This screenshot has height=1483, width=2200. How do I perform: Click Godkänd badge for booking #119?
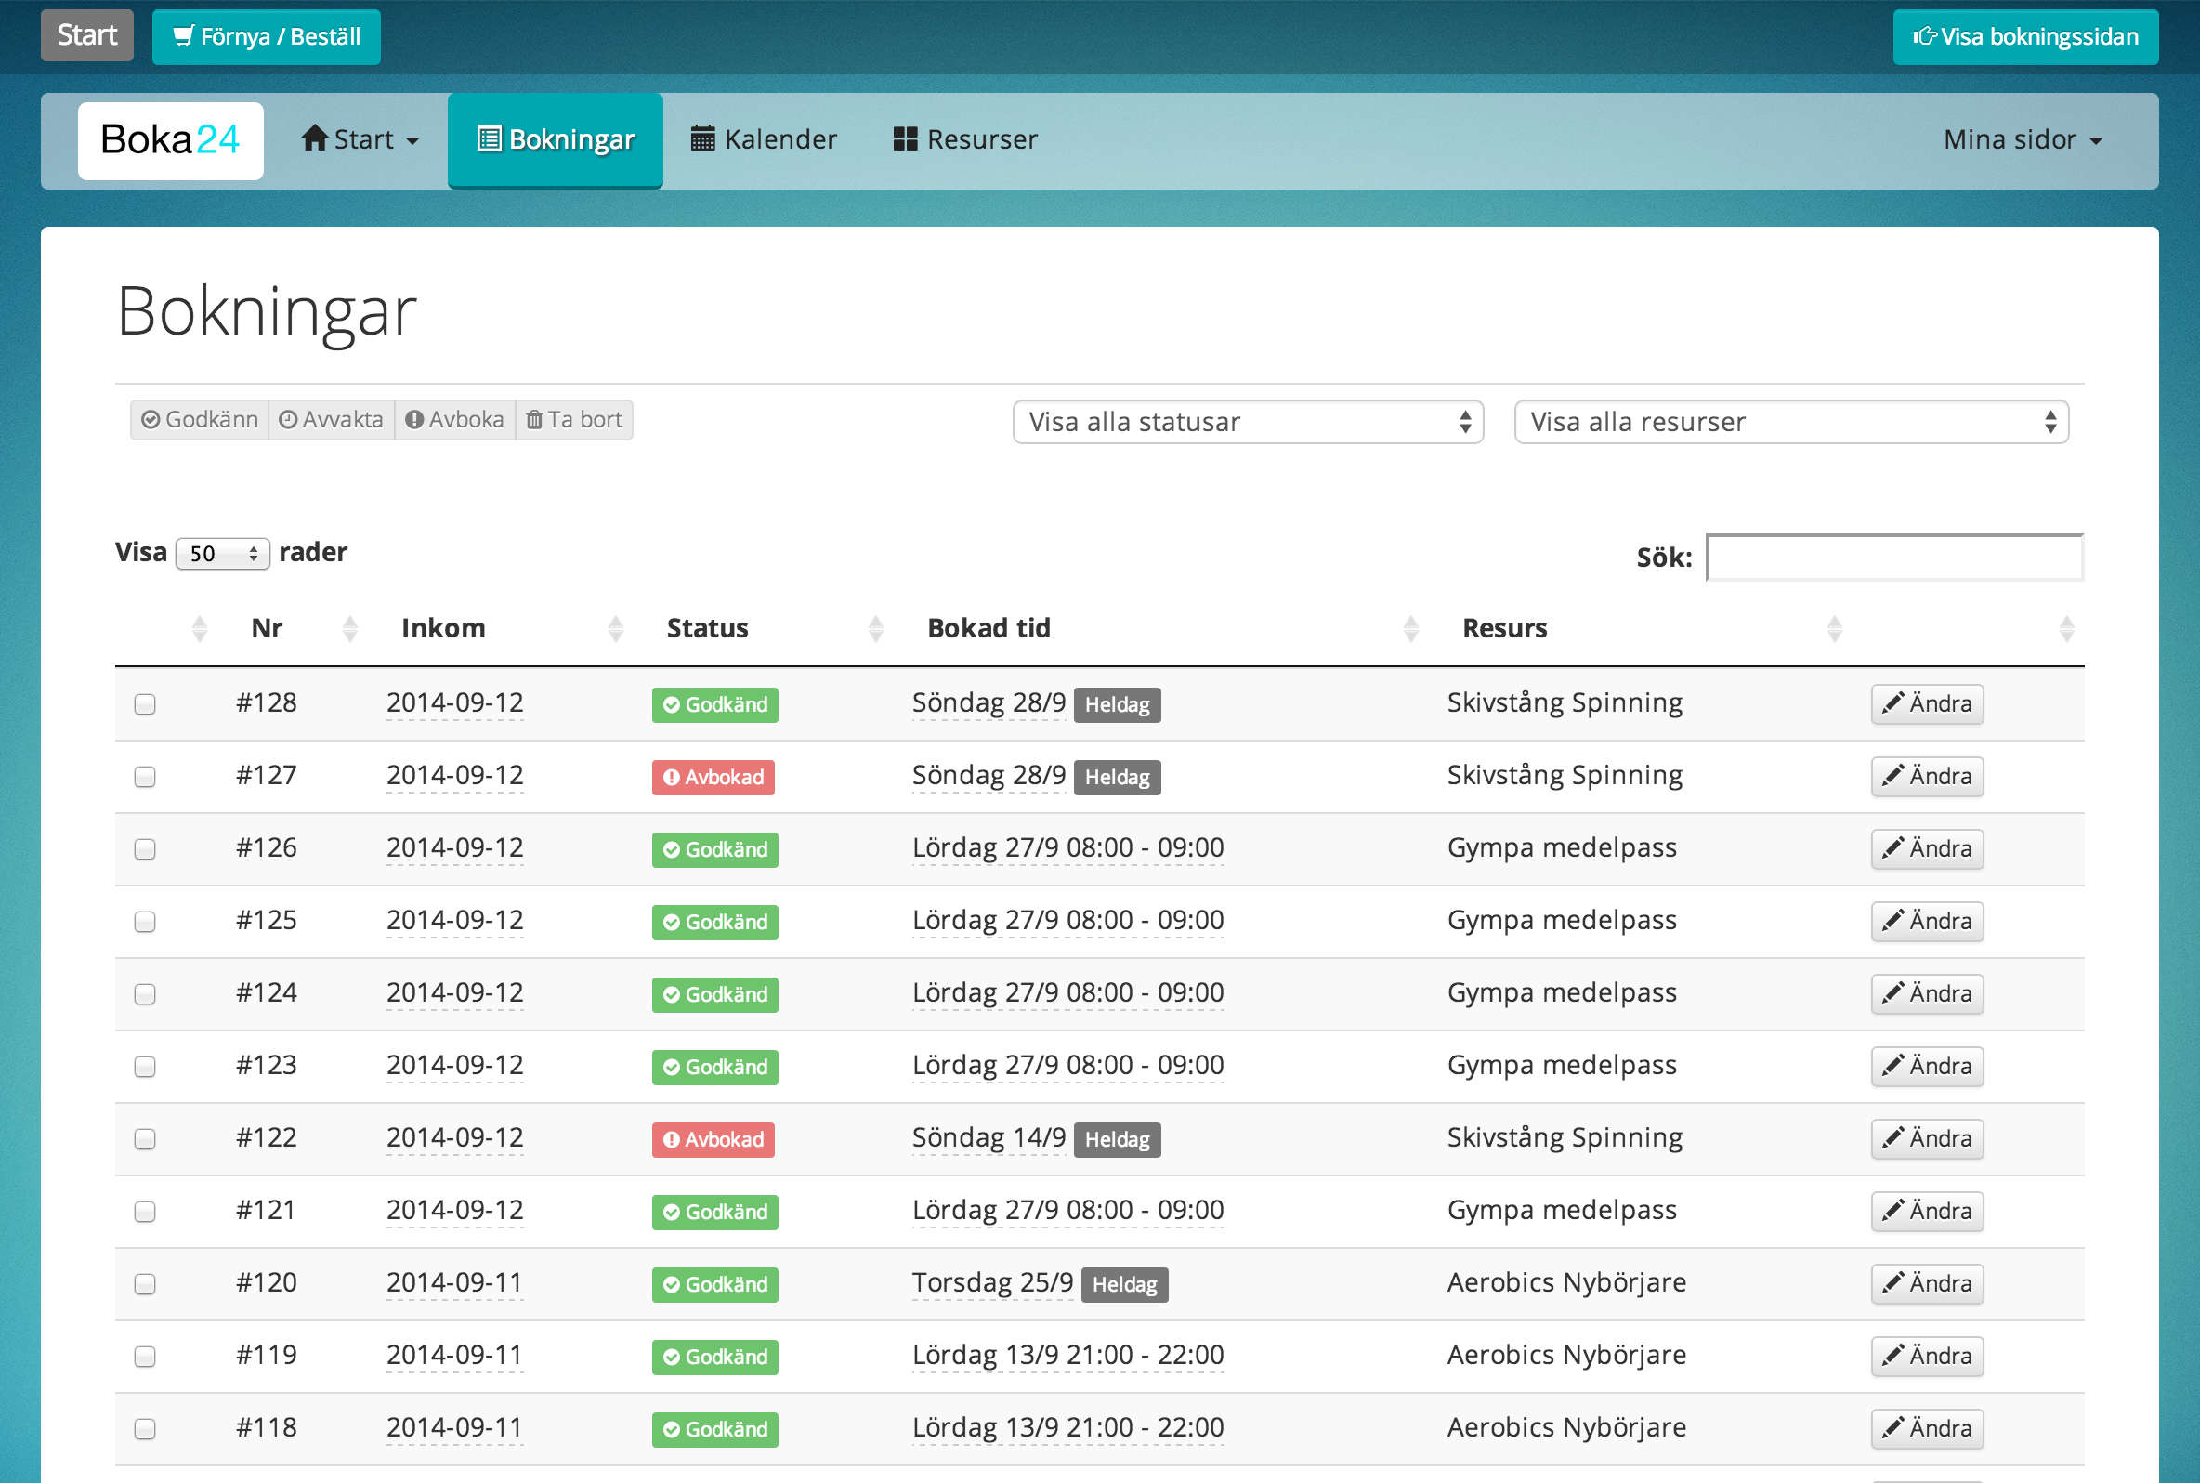[714, 1358]
